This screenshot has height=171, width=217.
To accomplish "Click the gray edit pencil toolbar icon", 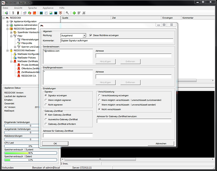I will pos(79,13).
